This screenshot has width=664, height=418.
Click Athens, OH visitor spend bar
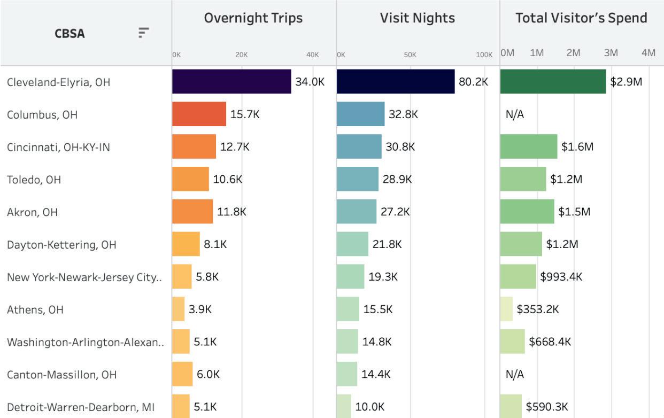506,309
